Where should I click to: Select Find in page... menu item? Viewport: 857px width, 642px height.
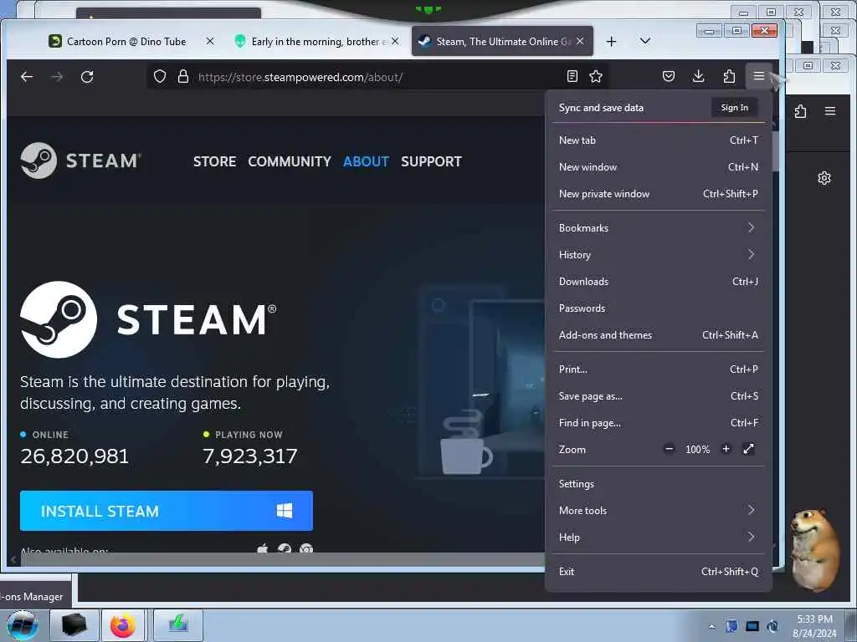658,423
